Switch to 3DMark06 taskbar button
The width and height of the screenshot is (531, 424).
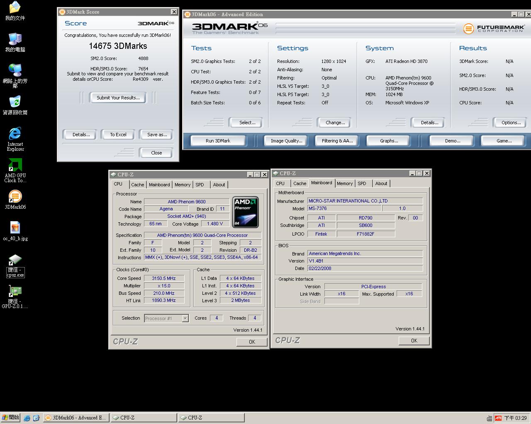coord(76,418)
